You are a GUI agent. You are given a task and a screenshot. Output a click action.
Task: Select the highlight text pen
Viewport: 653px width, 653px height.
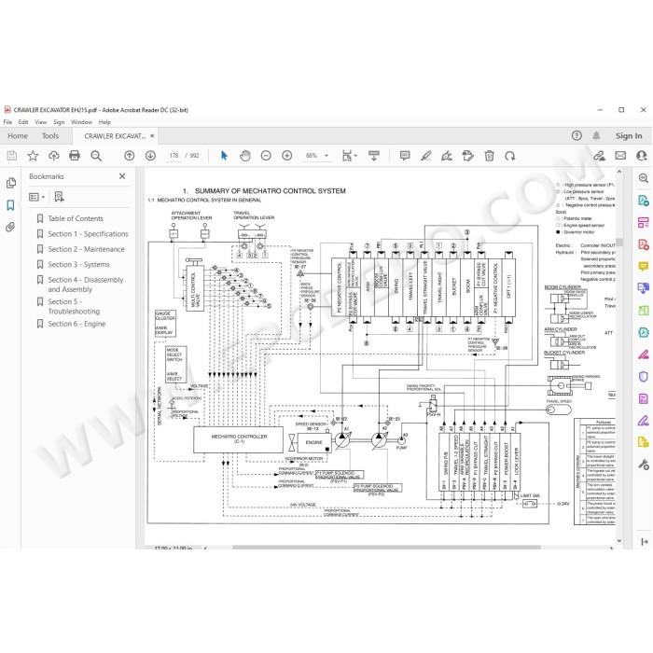click(425, 156)
